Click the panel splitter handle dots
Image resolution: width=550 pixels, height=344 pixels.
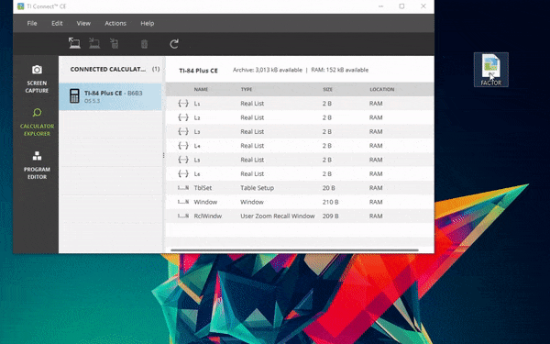(163, 155)
